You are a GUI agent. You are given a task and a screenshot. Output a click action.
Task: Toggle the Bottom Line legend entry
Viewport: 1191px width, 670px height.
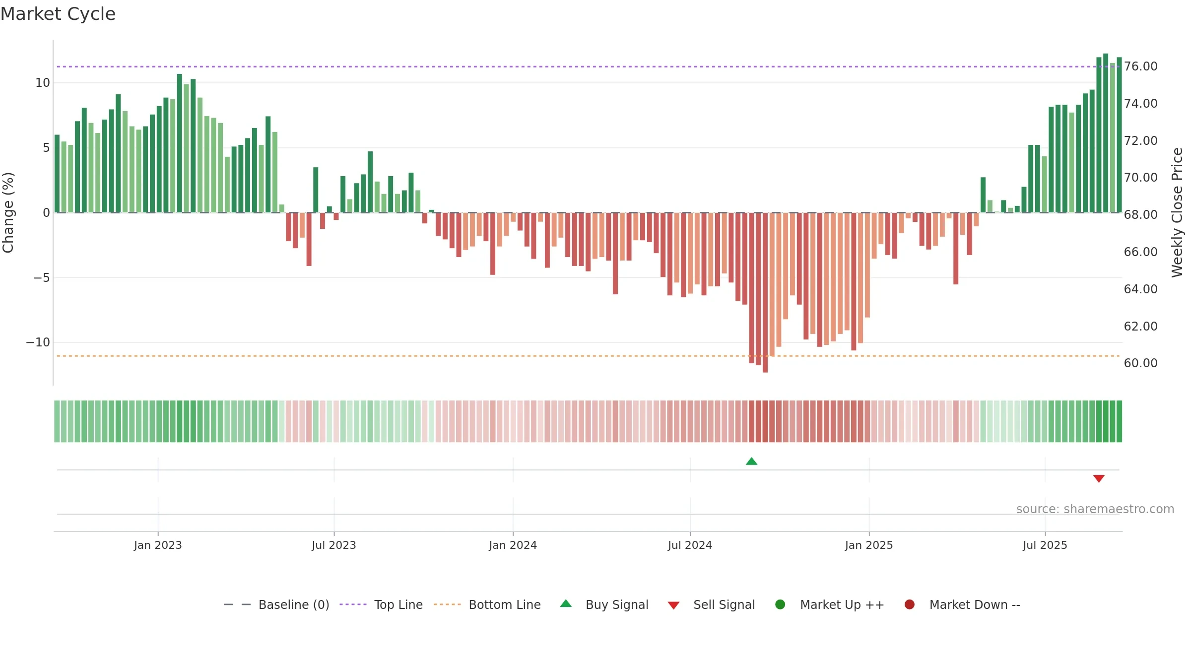[x=487, y=604]
